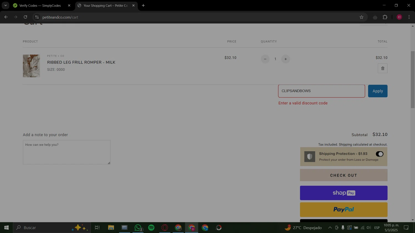Open Spotify from taskbar
Image resolution: width=415 pixels, height=233 pixels.
pyautogui.click(x=151, y=228)
